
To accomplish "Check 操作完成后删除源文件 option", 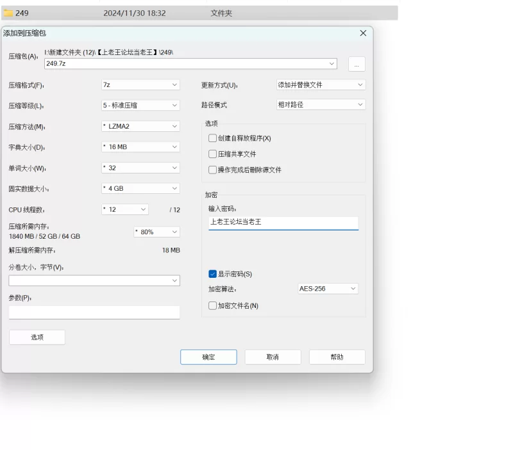I will point(212,170).
